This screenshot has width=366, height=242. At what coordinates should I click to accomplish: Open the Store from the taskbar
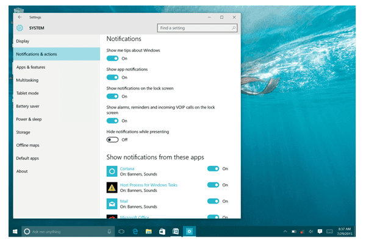pos(162,232)
